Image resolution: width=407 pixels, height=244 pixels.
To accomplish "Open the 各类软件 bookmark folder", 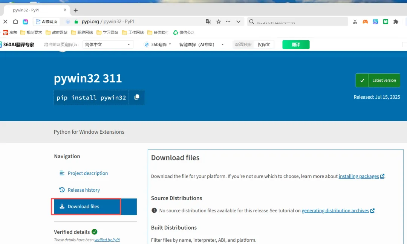I will pos(158,32).
